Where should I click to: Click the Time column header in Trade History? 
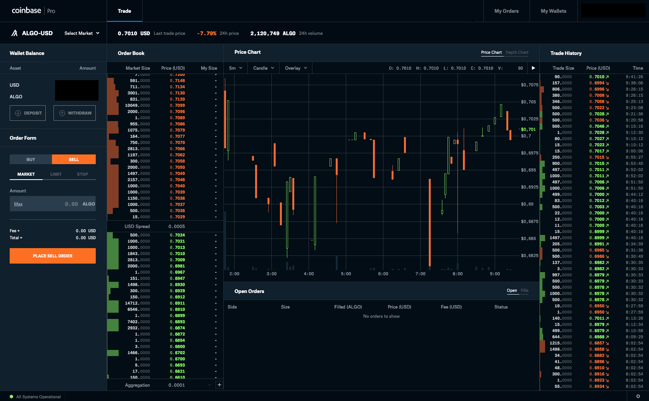pos(638,68)
